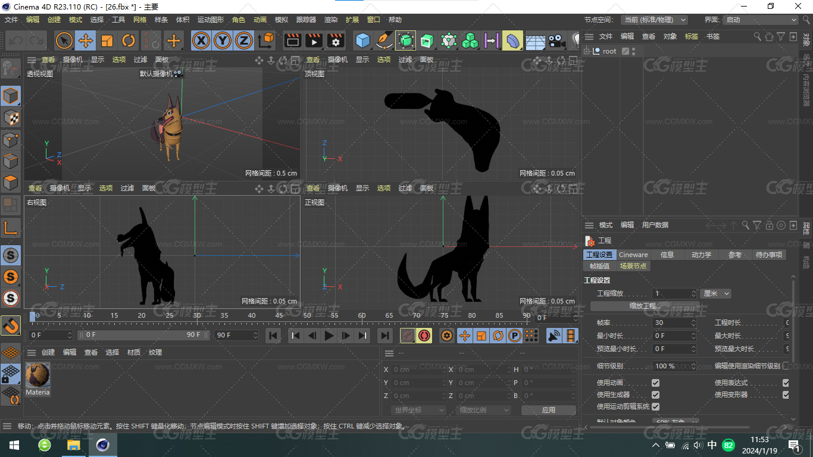Viewport: 813px width, 457px height.
Task: Expand the root object tree node
Action: 587,51
